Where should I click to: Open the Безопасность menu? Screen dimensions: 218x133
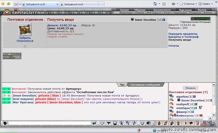pos(162,10)
